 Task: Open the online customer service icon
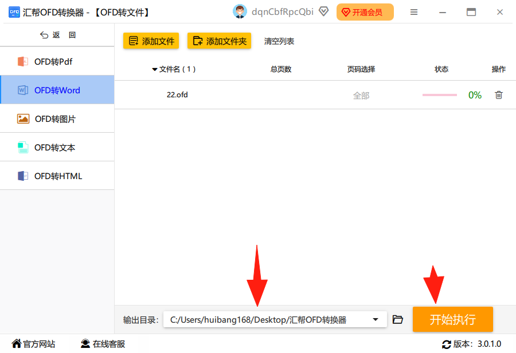point(85,343)
